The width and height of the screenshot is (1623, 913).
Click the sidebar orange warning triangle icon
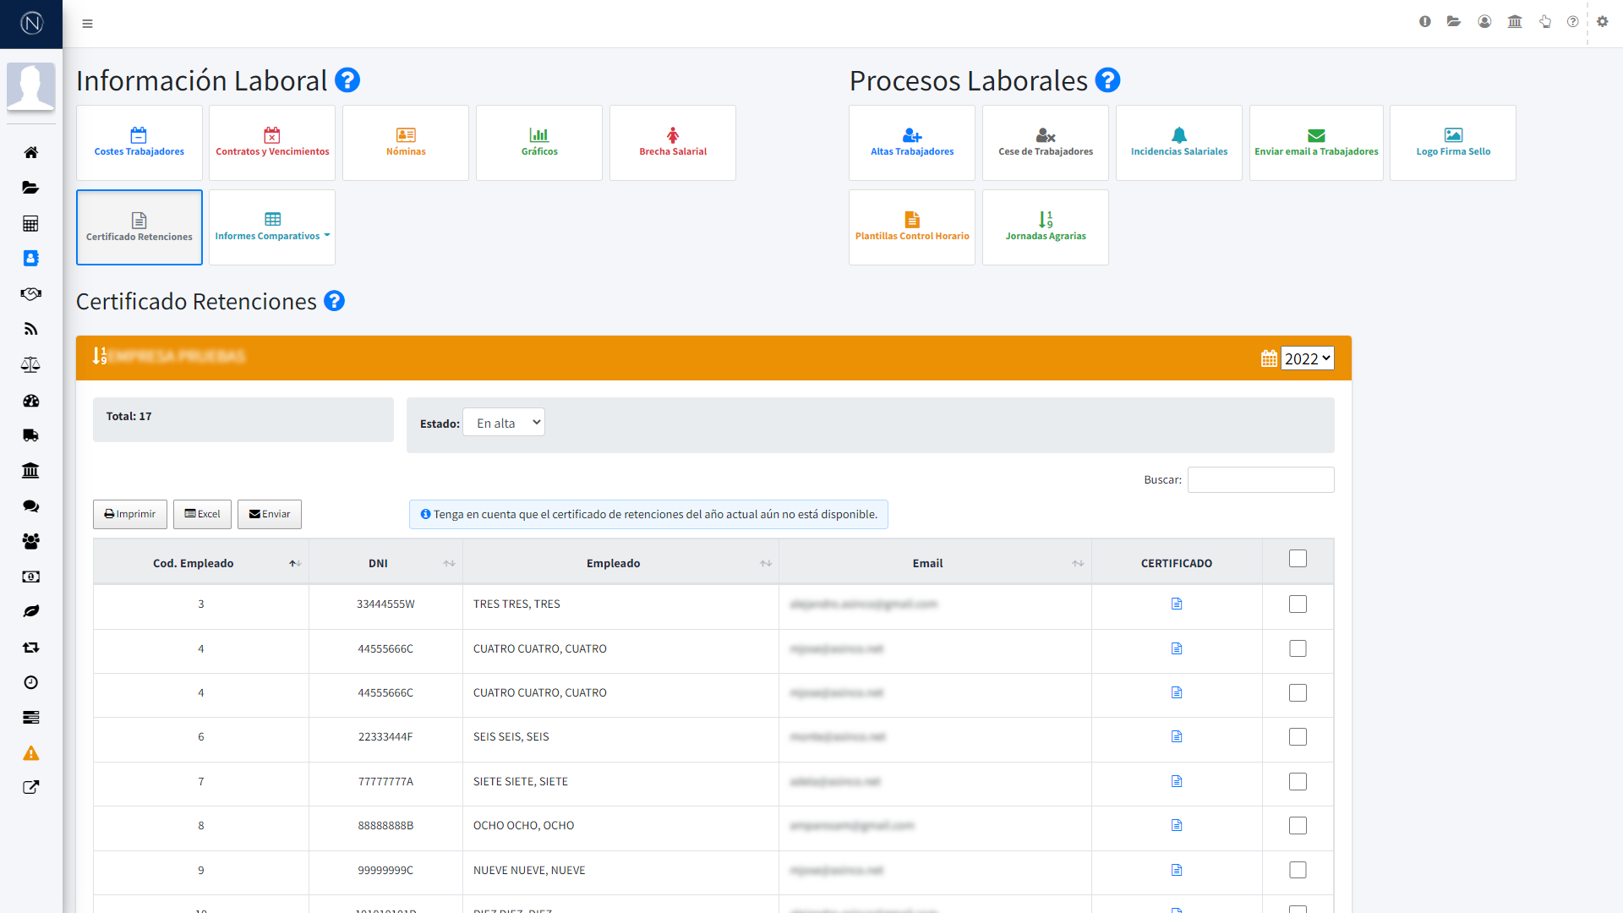pyautogui.click(x=31, y=753)
